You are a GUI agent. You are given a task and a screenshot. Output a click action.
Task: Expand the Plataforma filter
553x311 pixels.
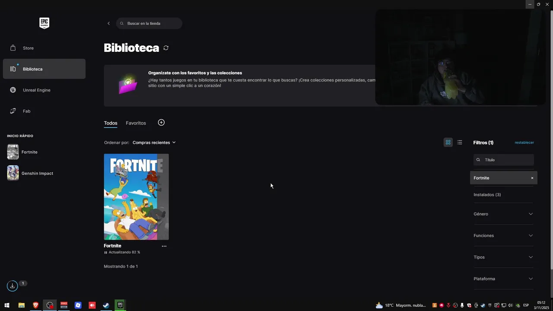[503, 279]
